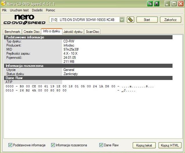Image resolution: width=185 pixels, height=153 pixels.
Task: Open the Plik menu
Action: tap(4, 10)
